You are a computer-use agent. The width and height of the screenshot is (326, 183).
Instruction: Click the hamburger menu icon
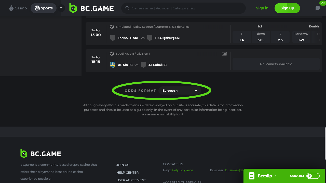[x=61, y=8]
